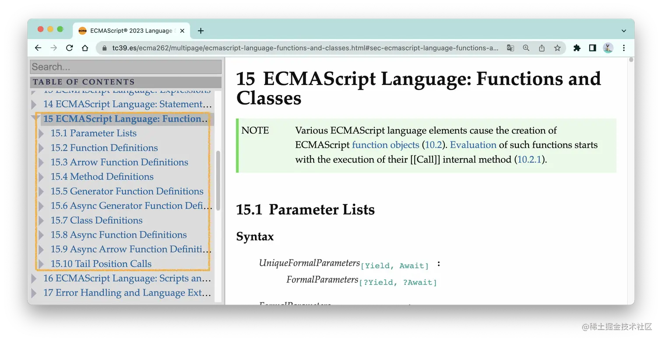Focus the Search... field in the sidebar
The height and width of the screenshot is (341, 662).
pyautogui.click(x=126, y=67)
